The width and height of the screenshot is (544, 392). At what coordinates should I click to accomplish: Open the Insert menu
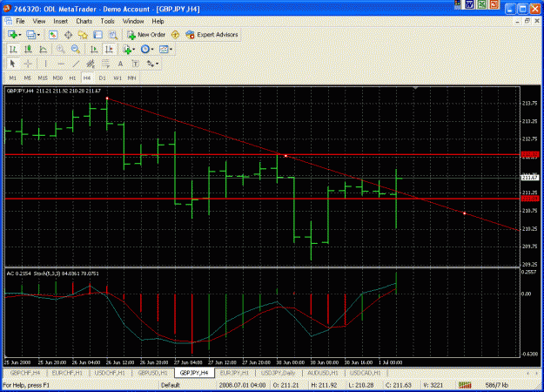pos(61,21)
